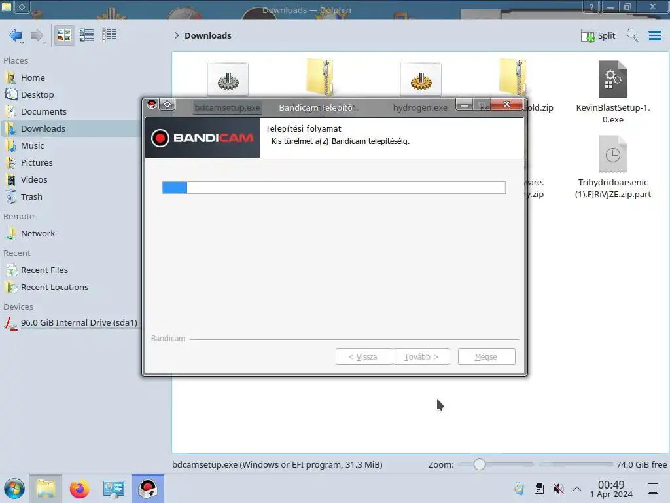Click the Dolphin file manager taskbar icon

(x=46, y=489)
